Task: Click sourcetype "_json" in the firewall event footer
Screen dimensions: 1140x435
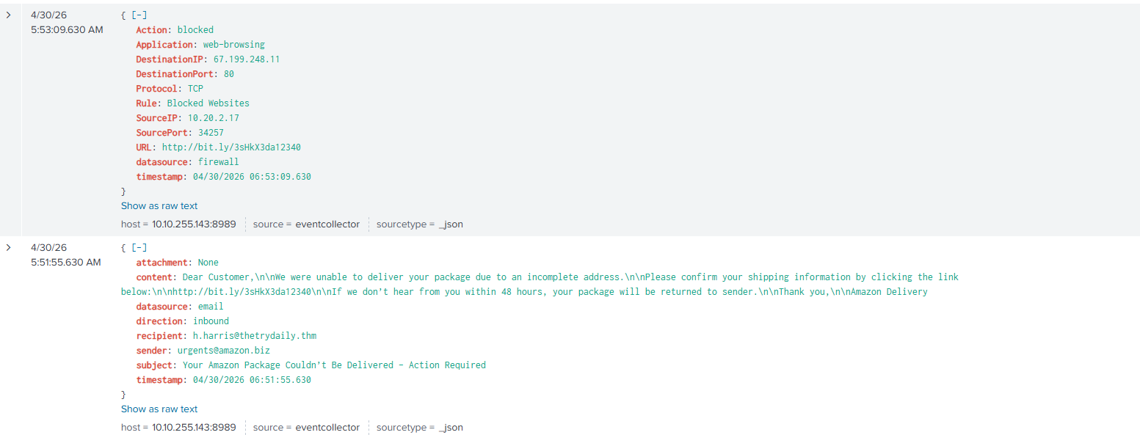Action: click(451, 224)
